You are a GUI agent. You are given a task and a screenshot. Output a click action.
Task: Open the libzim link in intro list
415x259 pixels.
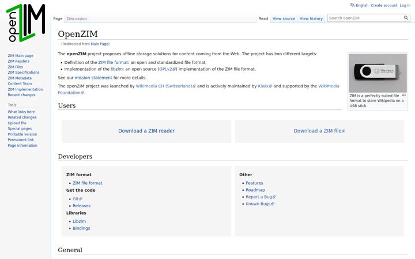[x=116, y=69]
